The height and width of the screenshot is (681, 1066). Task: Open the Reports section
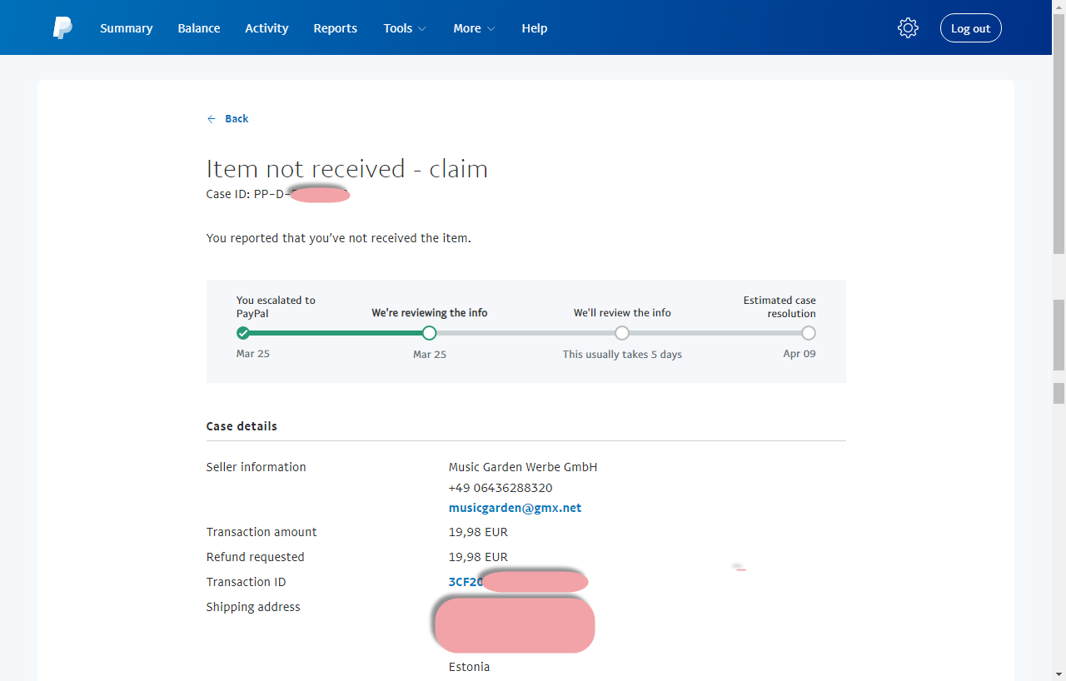tap(336, 28)
